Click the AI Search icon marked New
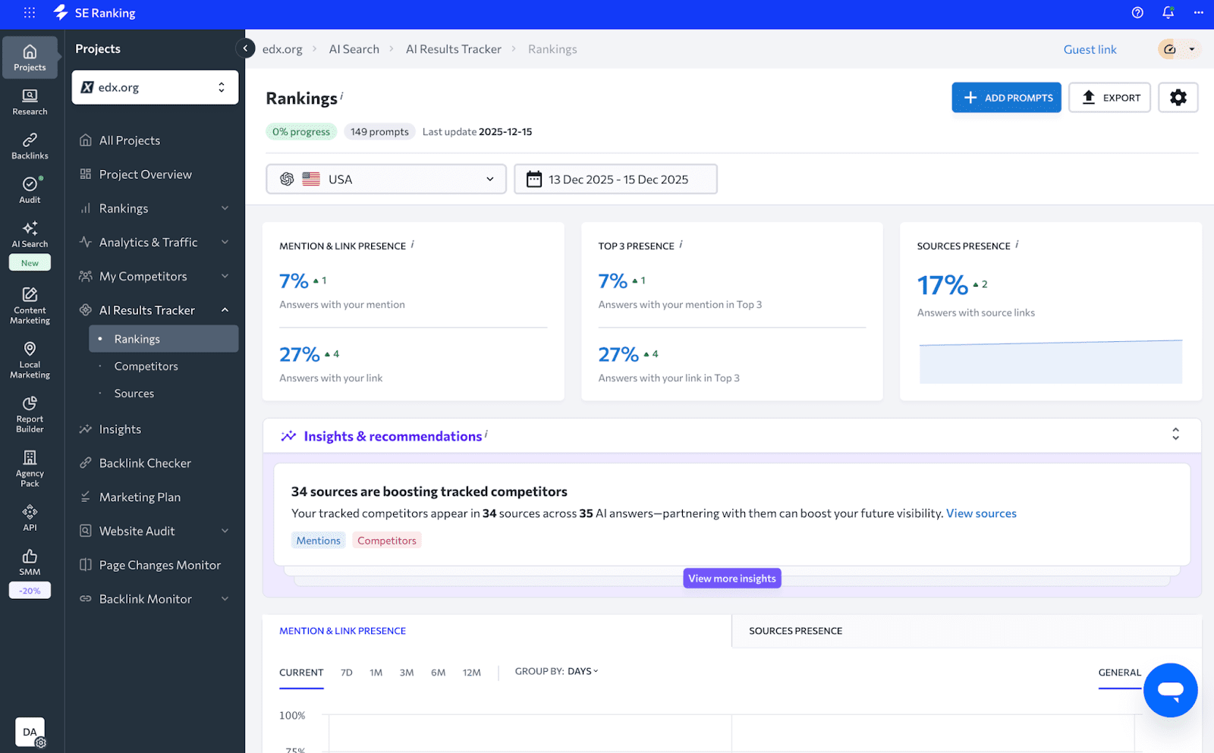Image resolution: width=1214 pixels, height=753 pixels. 30,235
